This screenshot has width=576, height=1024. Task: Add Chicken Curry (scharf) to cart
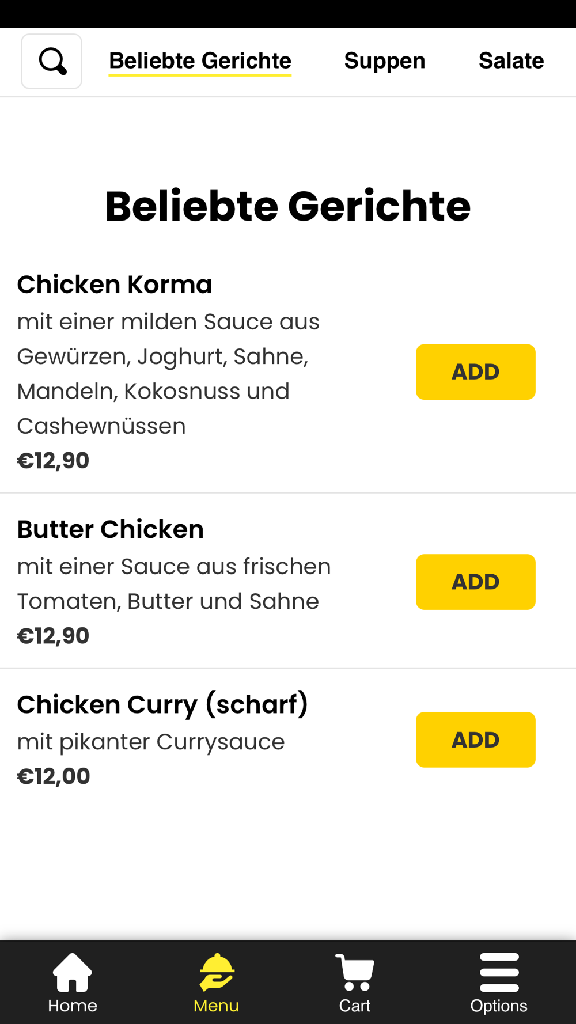tap(476, 739)
